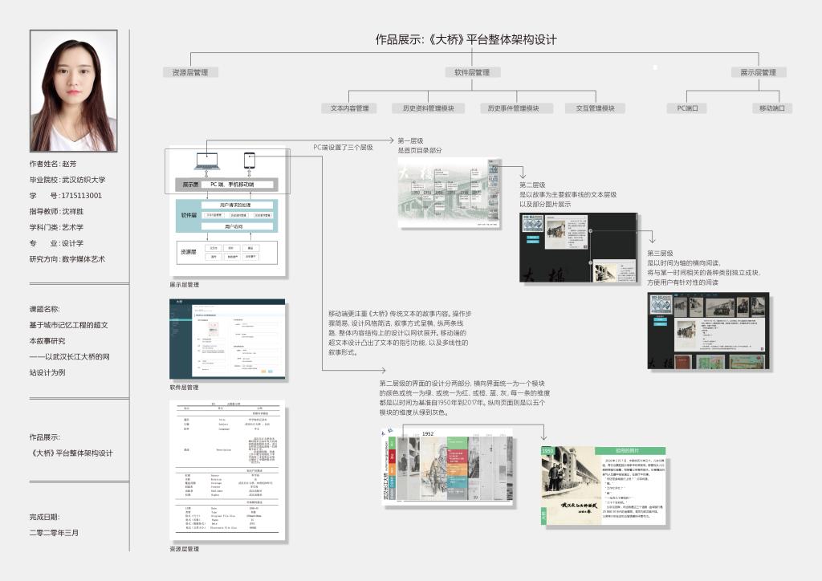
Task: Click the 历史资料管理模块 box
Action: [x=428, y=108]
